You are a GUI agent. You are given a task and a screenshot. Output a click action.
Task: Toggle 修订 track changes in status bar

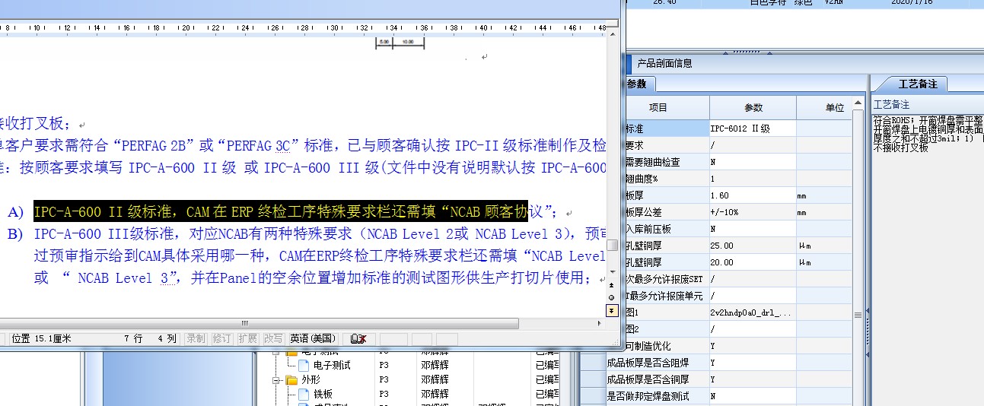(x=221, y=338)
